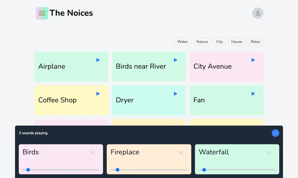Toggle the House category filter
The image size is (298, 178).
(237, 42)
